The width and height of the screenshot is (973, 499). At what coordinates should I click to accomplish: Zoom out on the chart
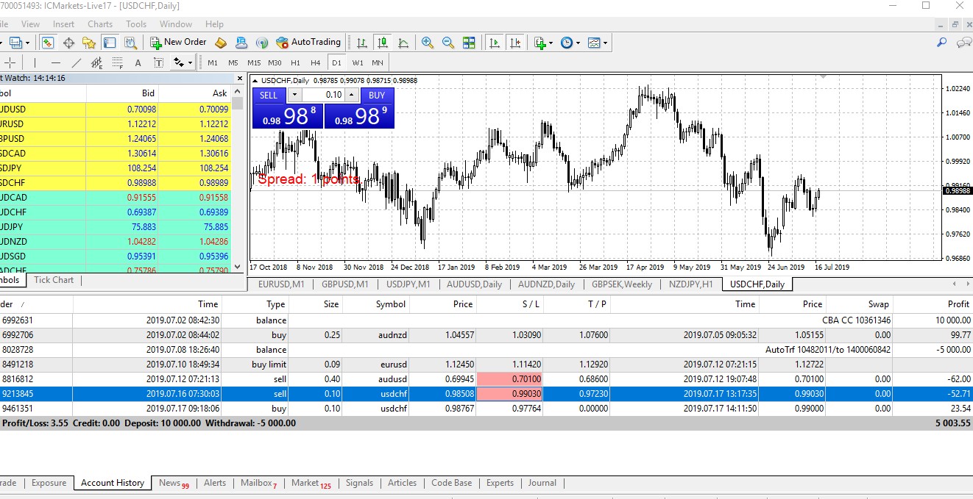point(448,43)
